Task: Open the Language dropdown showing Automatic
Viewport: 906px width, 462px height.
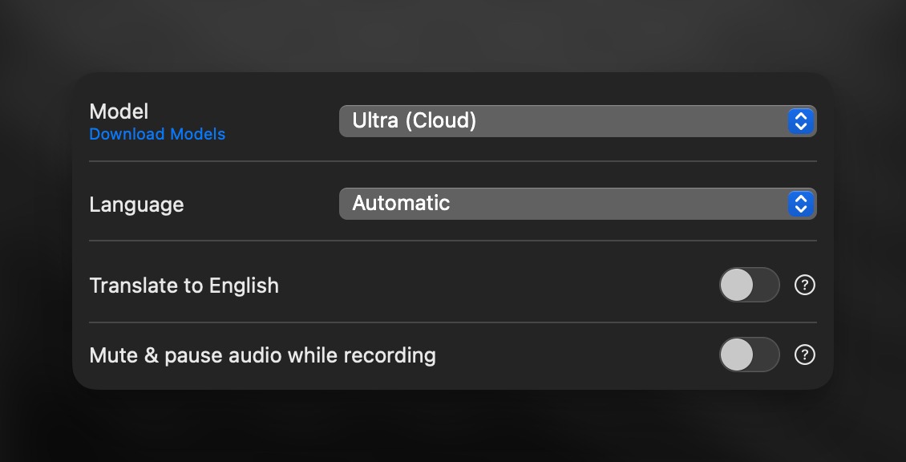Action: pyautogui.click(x=577, y=204)
